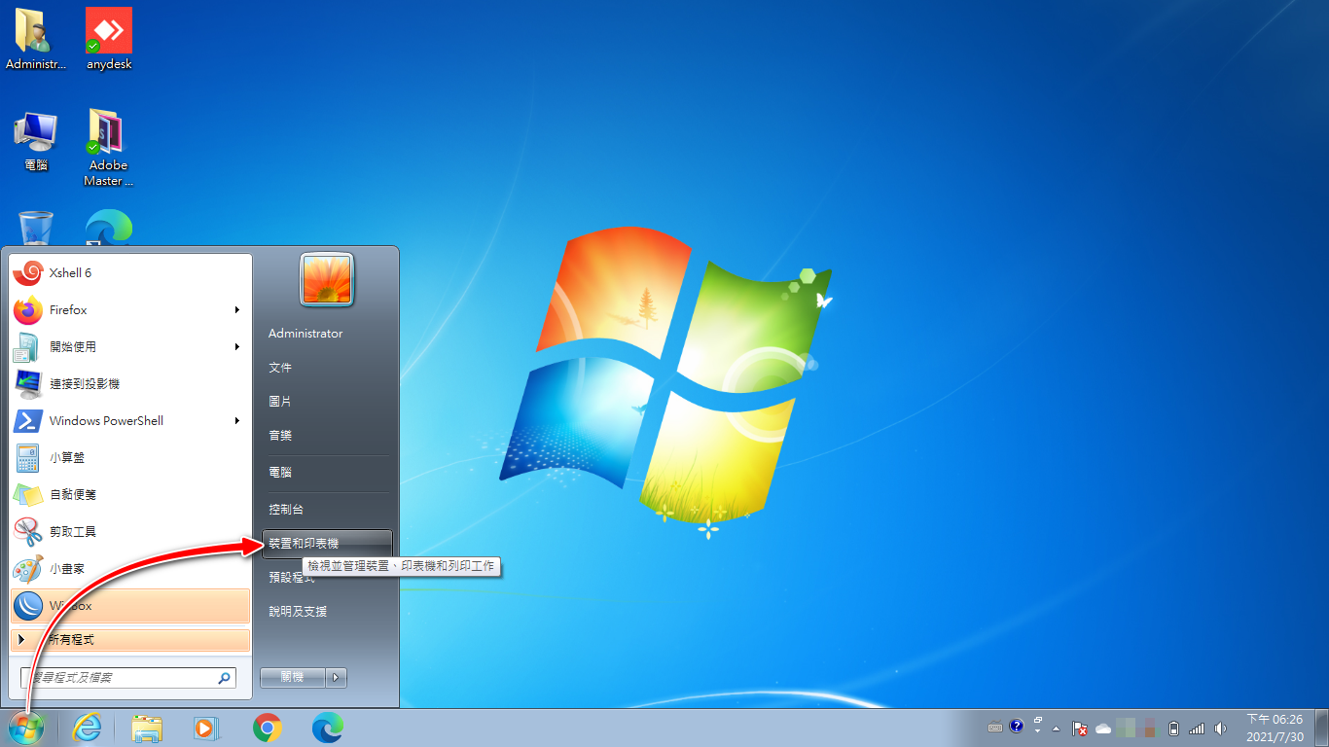
Task: Open Devices and Printers (裝置和印表機)
Action: click(304, 544)
